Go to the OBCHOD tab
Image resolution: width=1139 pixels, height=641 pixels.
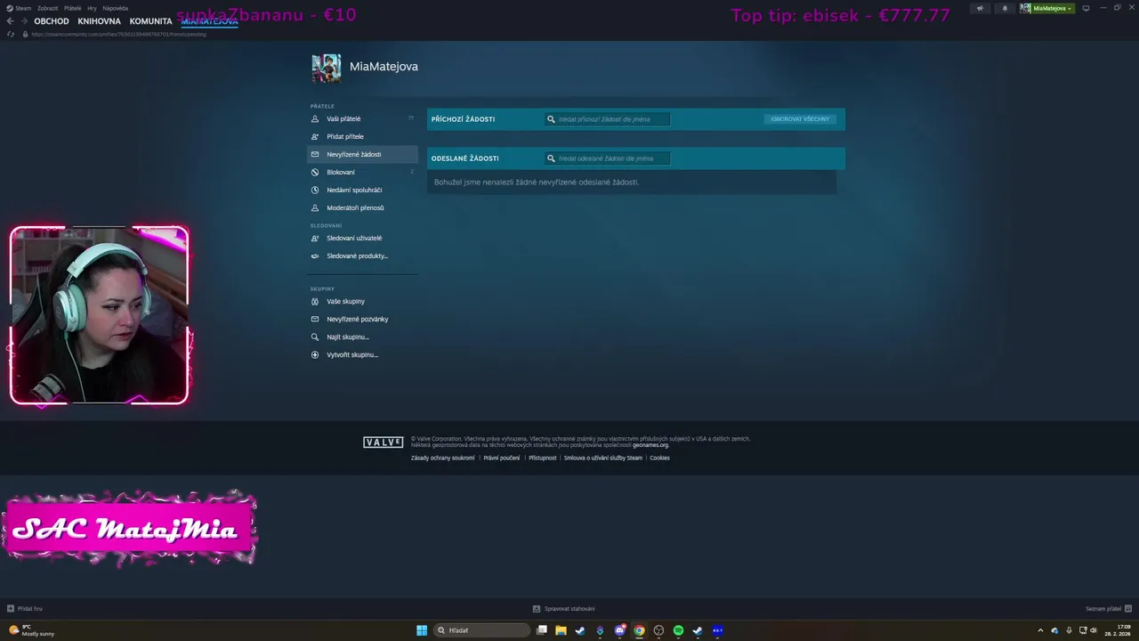[52, 21]
